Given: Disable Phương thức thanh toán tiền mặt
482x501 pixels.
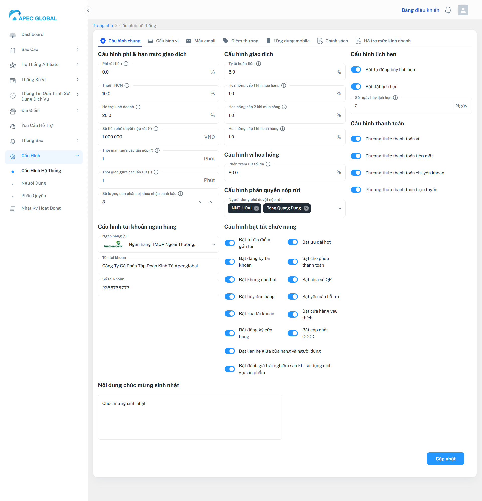Looking at the screenshot, I should [356, 156].
